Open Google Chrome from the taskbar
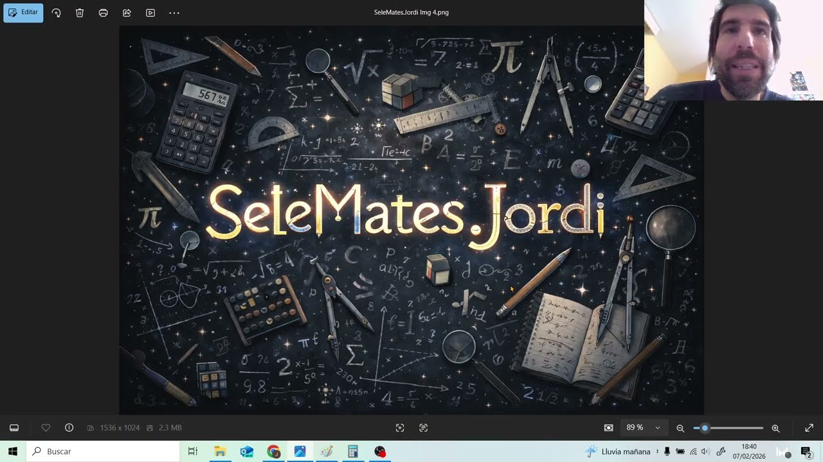The width and height of the screenshot is (823, 462). tap(274, 452)
